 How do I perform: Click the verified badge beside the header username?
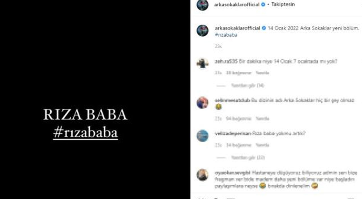tap(263, 5)
